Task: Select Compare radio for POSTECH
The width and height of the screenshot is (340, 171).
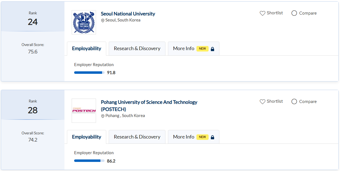Action: [x=294, y=102]
